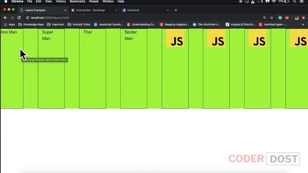308x173 pixels.
Task: Open Notification Center list icon
Action: [x=302, y=1]
